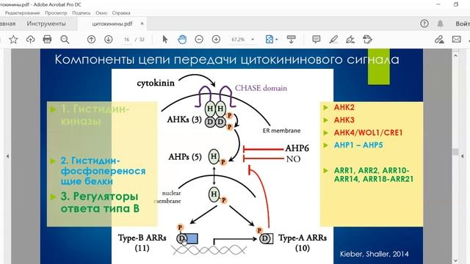
Task: Add the file to favorites with star icon
Action: coord(13,39)
